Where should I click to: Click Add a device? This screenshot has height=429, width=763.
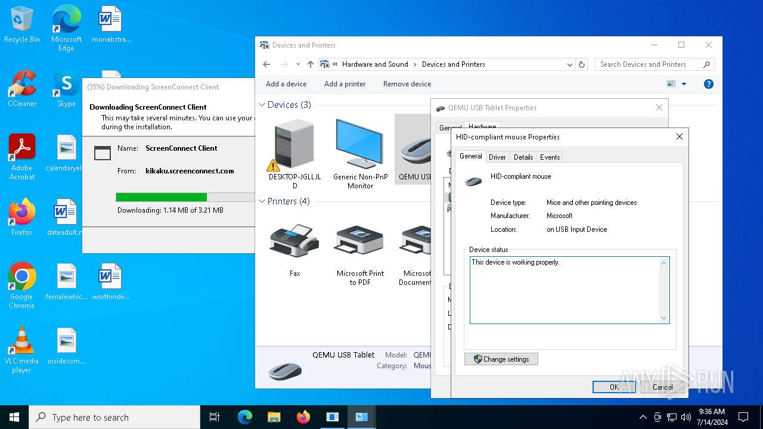[x=286, y=84]
